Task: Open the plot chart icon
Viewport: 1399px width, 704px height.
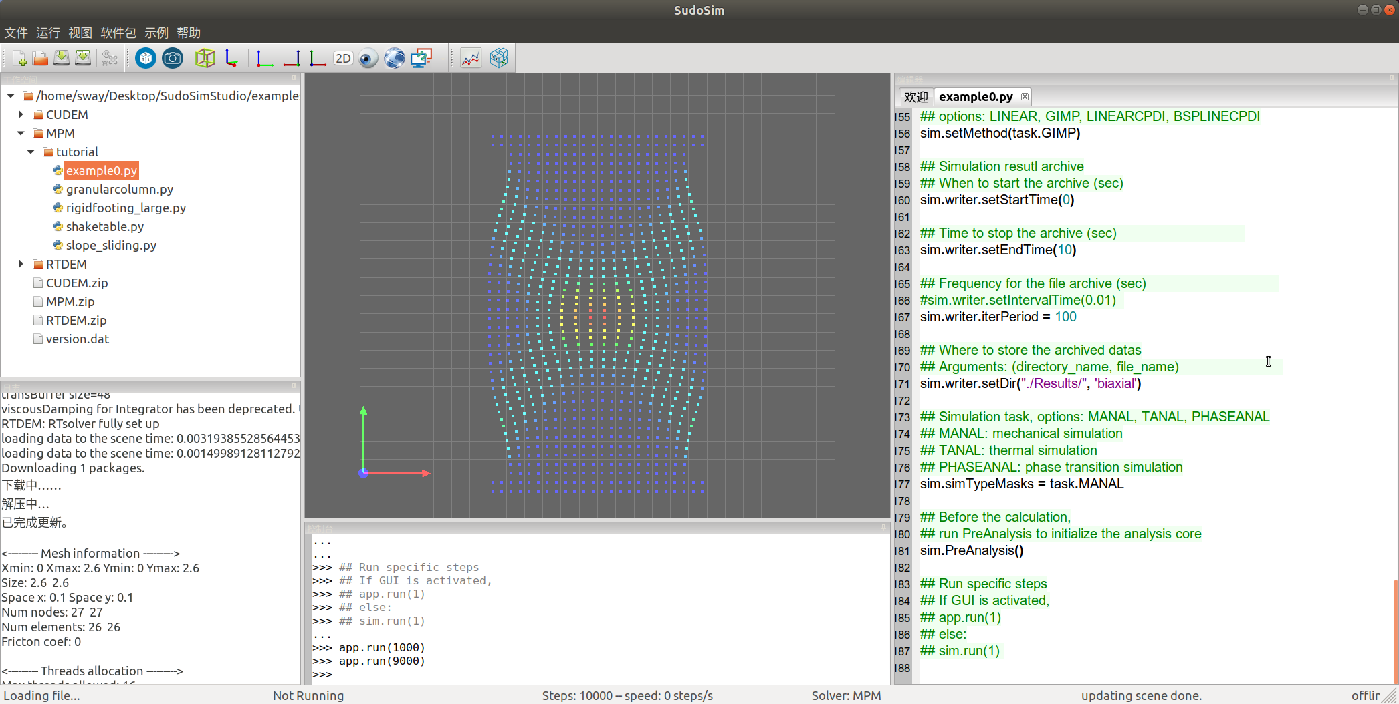Action: [471, 59]
